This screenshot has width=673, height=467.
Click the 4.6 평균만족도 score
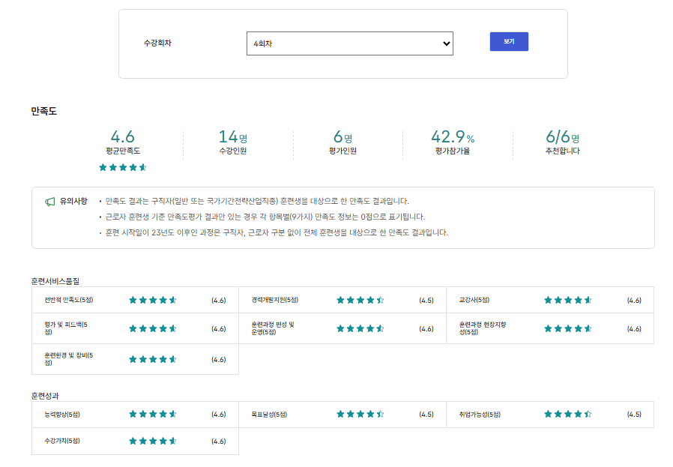tap(123, 137)
